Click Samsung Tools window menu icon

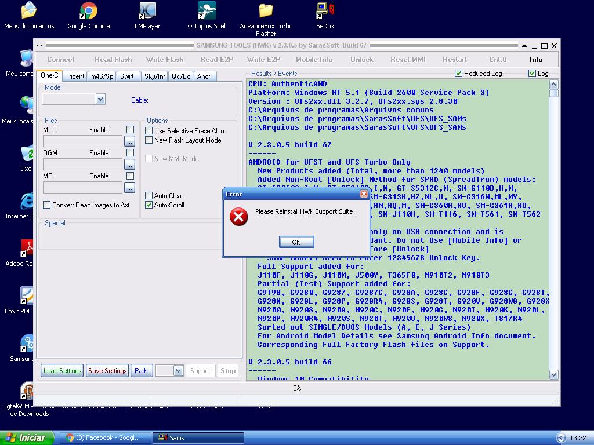(39, 45)
